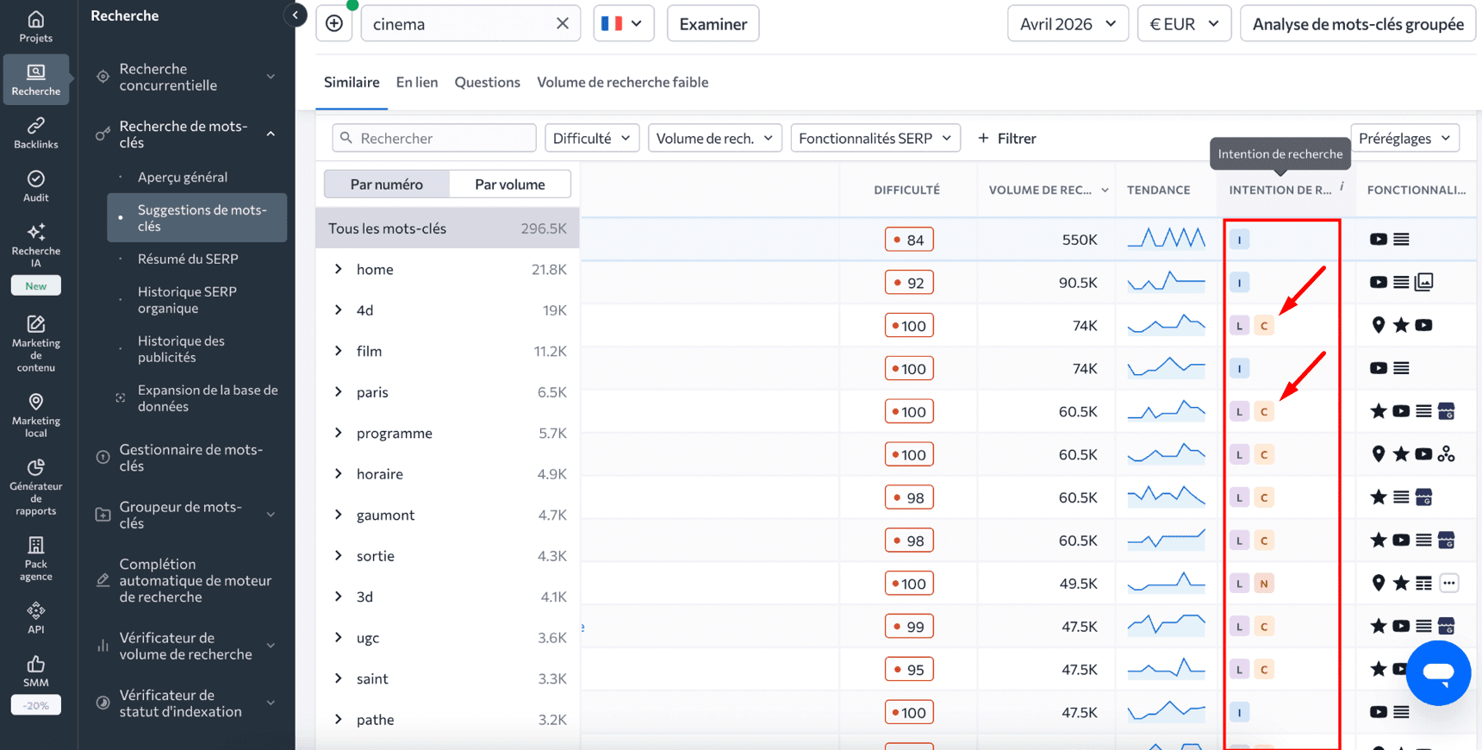Click the Difficulté column header
The width and height of the screenshot is (1482, 750).
pyautogui.click(x=906, y=190)
